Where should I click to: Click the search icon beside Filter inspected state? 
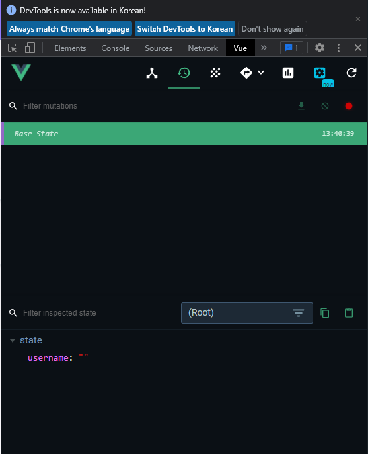[x=13, y=312]
